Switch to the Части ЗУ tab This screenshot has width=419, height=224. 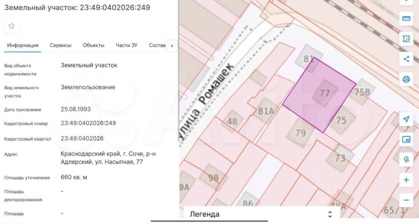pos(126,45)
